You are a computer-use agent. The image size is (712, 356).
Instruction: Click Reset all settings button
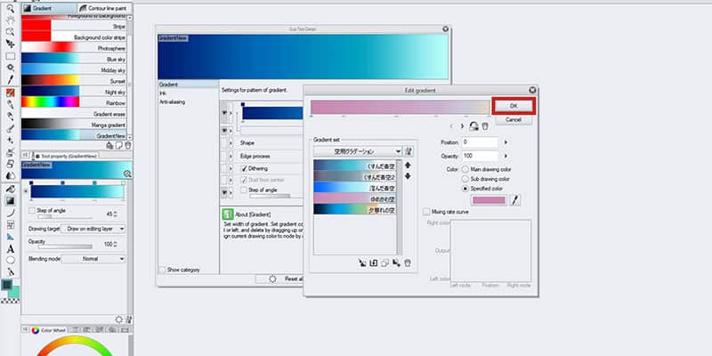[279, 279]
